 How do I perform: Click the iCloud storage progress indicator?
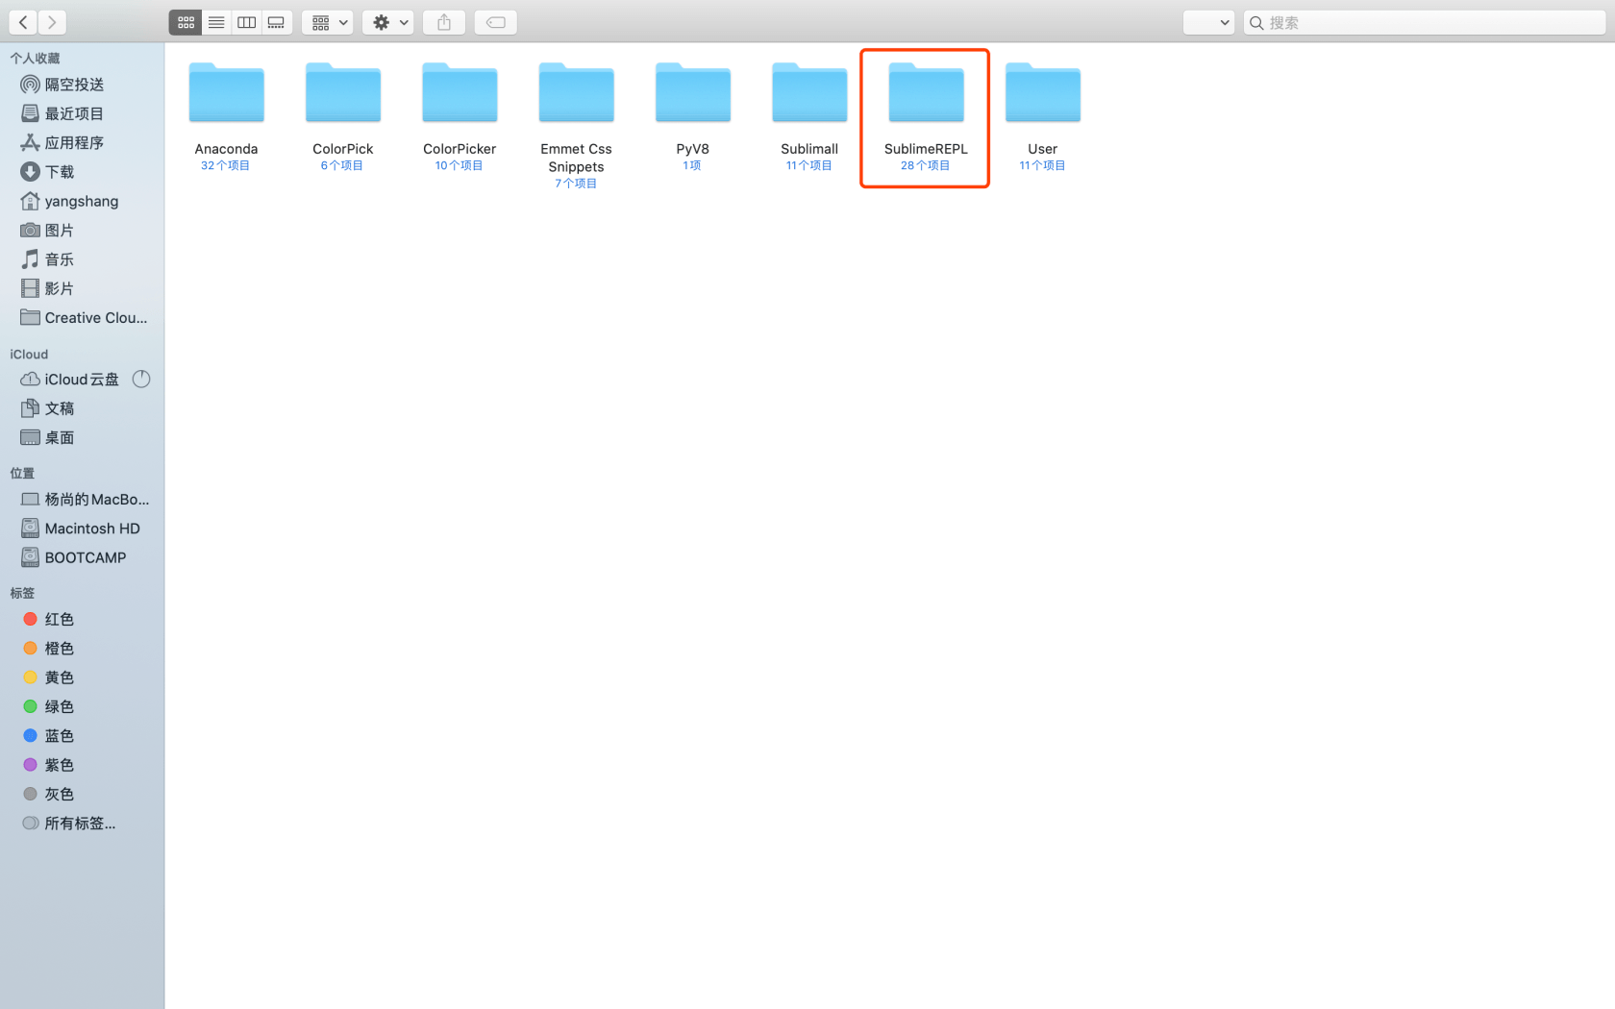[141, 380]
